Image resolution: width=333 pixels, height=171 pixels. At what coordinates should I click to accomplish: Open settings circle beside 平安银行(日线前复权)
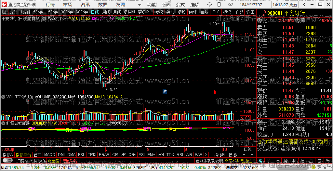click(x=44, y=19)
